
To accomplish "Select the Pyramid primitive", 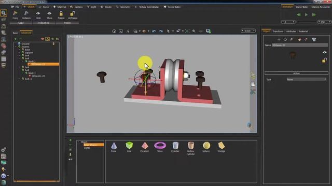I will (145, 146).
